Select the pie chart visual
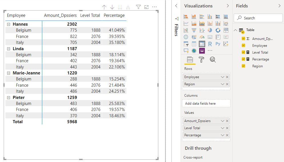Viewport: 284px width, 162px height. click(x=210, y=30)
